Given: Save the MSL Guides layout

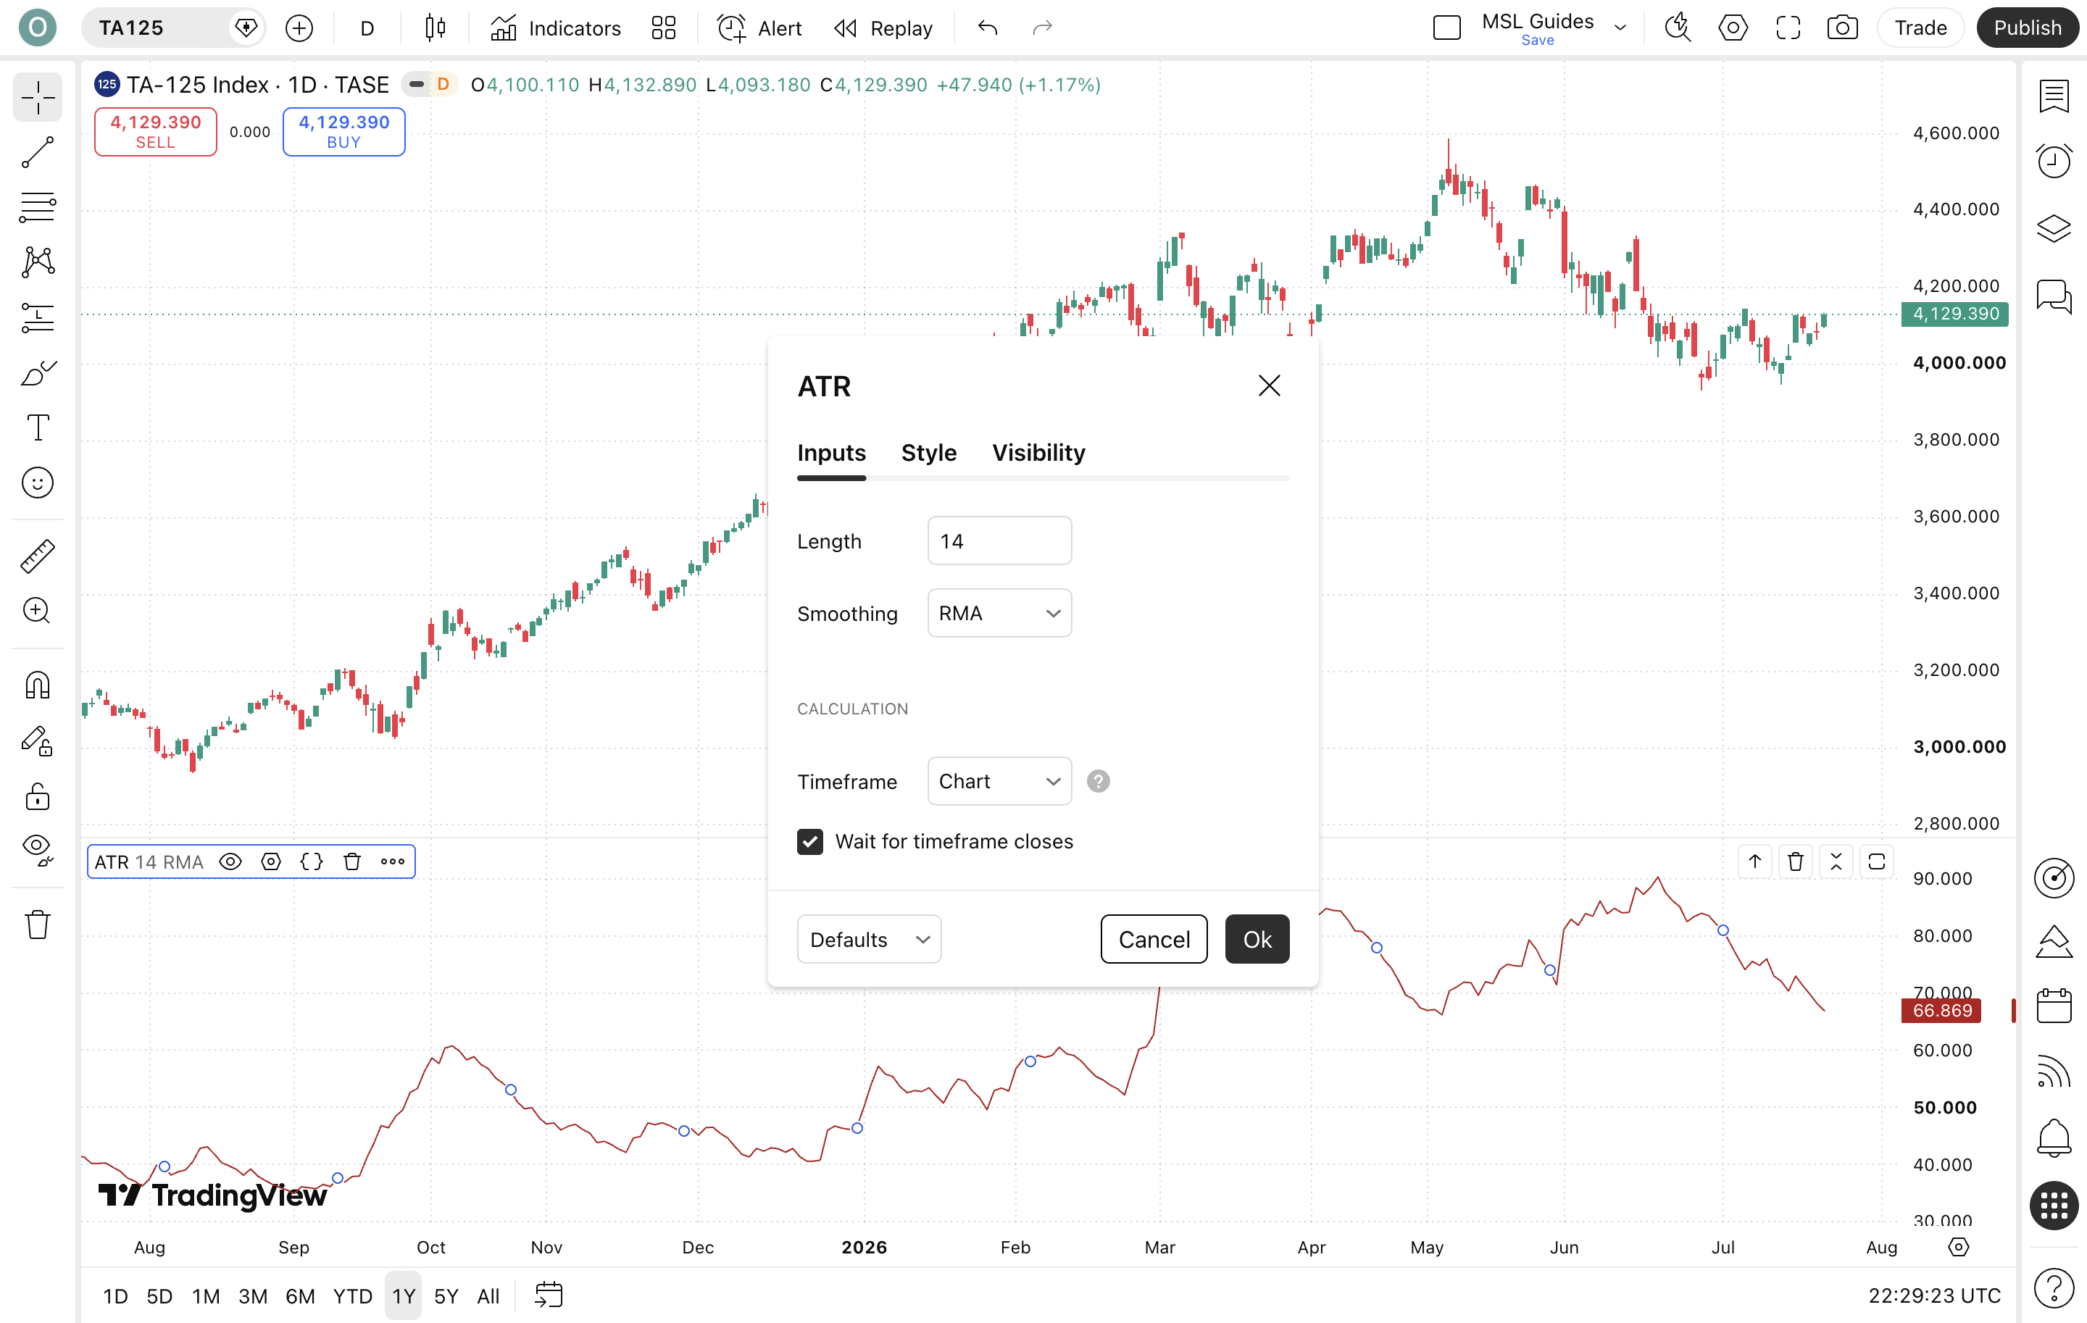Looking at the screenshot, I should (x=1538, y=40).
